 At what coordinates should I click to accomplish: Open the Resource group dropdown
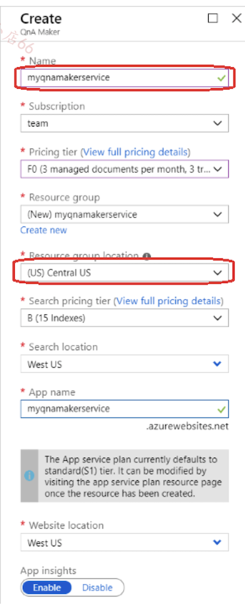(124, 214)
